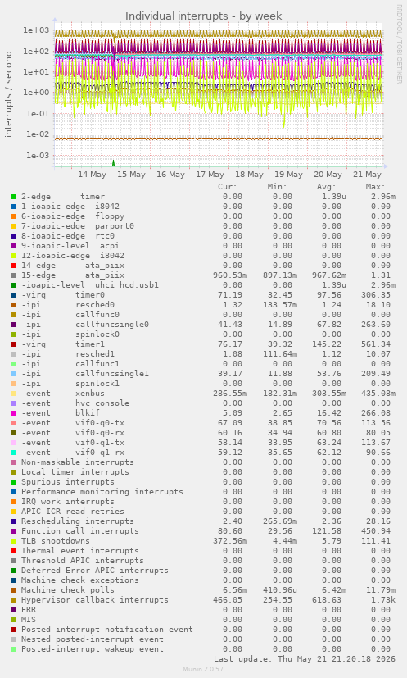407x678 pixels.
Task: Click the 'Rescheduling interrupts' legend label
Action: pos(78,521)
